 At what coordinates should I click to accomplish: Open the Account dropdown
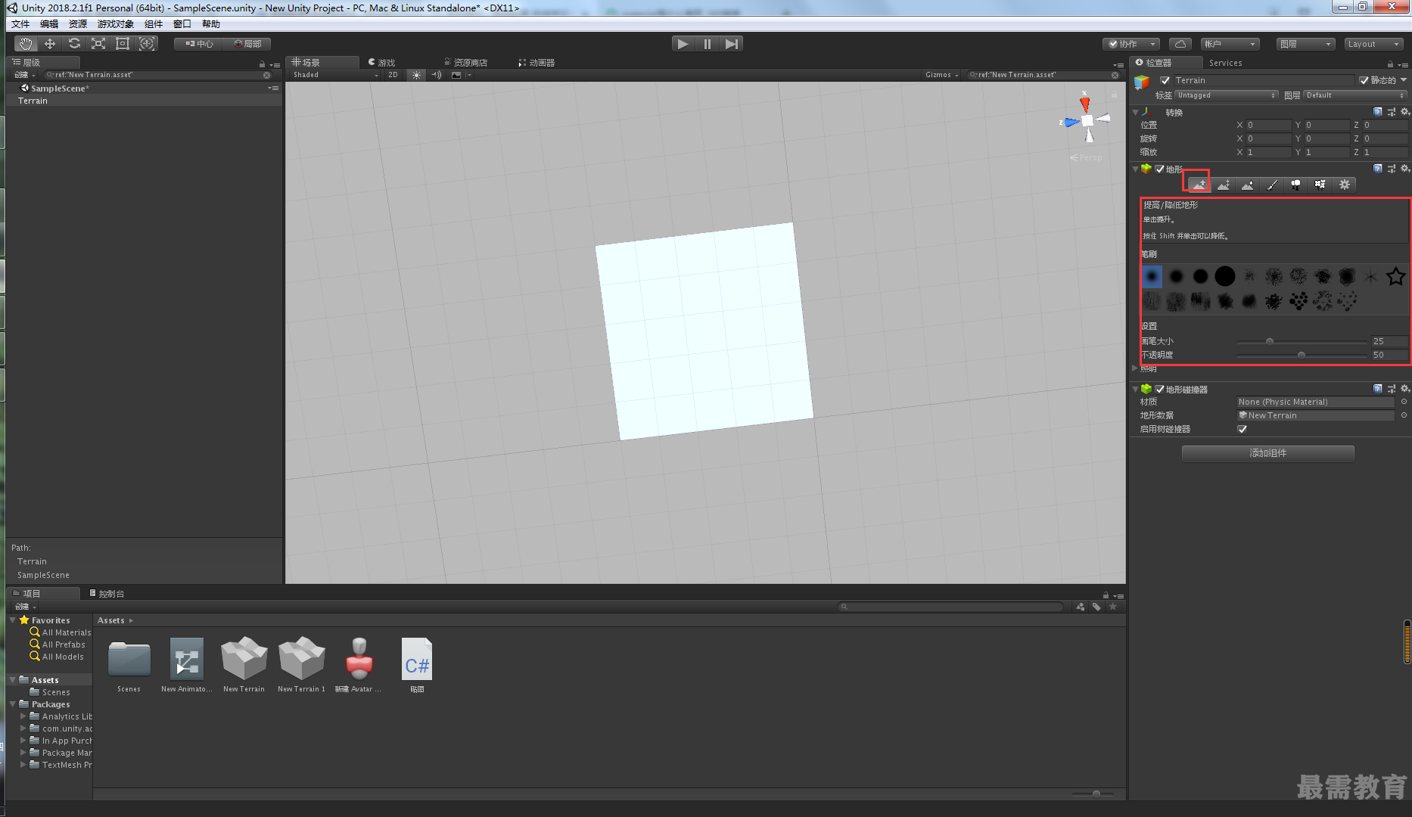pos(1231,44)
